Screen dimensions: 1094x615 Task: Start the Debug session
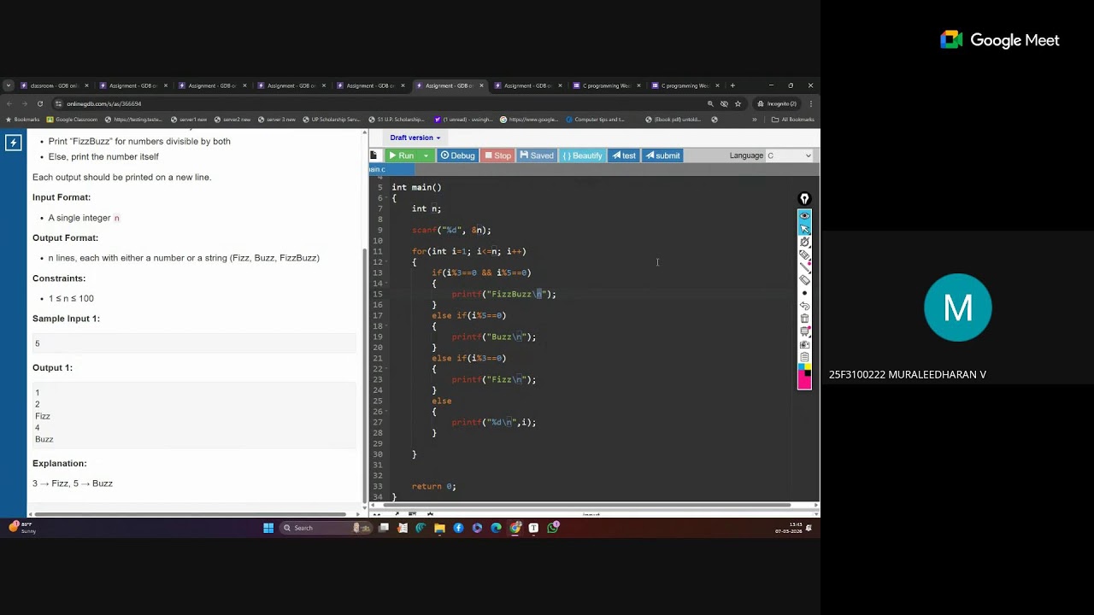457,155
